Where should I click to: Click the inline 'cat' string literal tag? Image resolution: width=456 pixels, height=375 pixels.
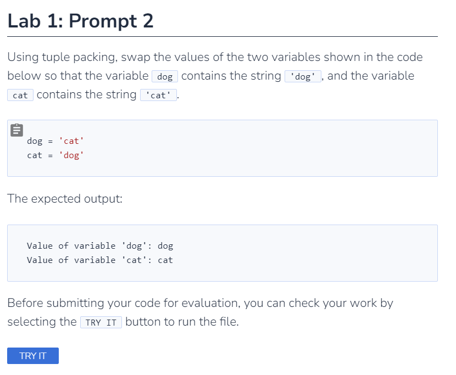point(158,95)
